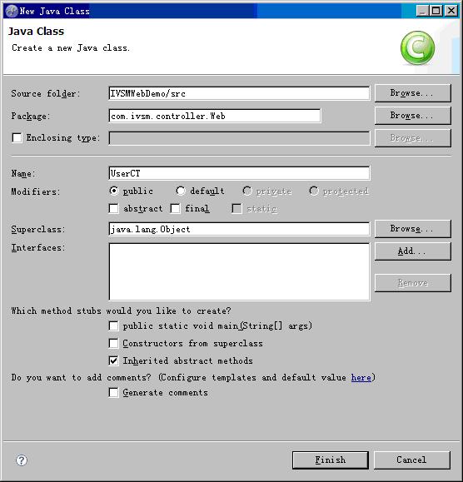463x482 pixels.
Task: Click the Package text field
Action: point(215,116)
